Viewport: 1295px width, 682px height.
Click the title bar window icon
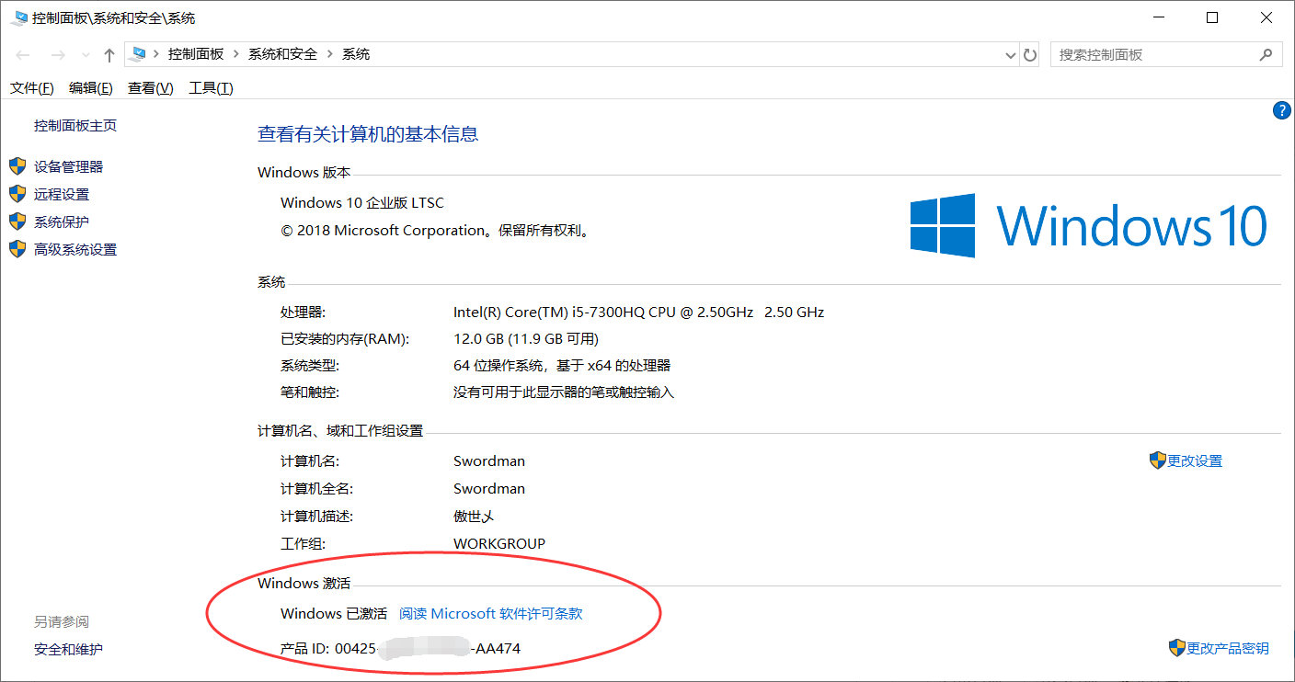(19, 17)
